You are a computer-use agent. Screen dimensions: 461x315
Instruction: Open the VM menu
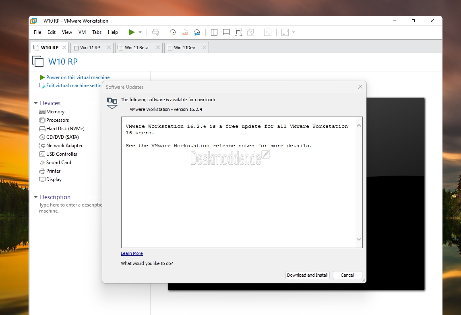tap(82, 32)
